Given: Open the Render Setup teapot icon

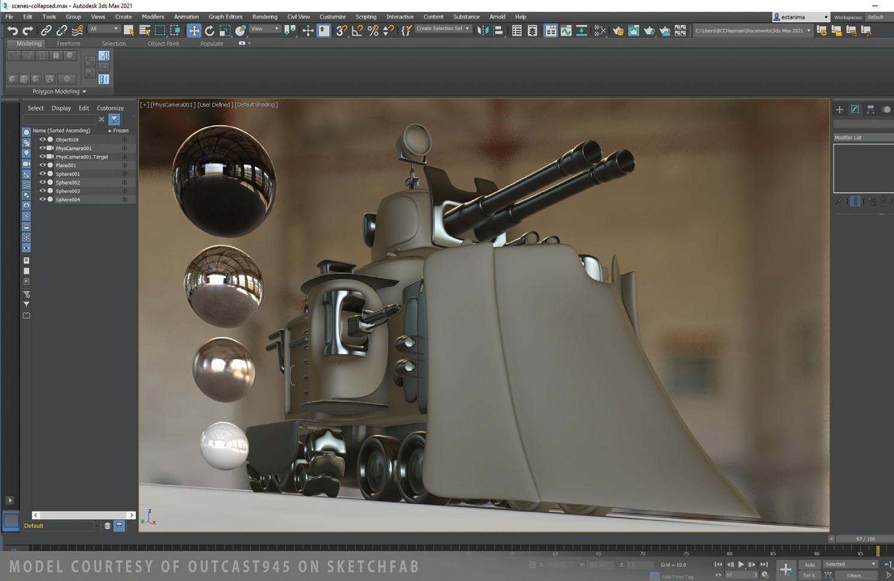Looking at the screenshot, I should coord(618,30).
